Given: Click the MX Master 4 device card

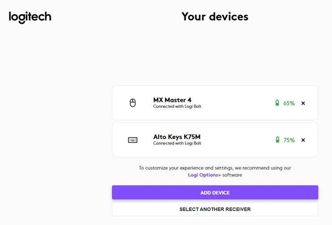Looking at the screenshot, I should coord(215,103).
